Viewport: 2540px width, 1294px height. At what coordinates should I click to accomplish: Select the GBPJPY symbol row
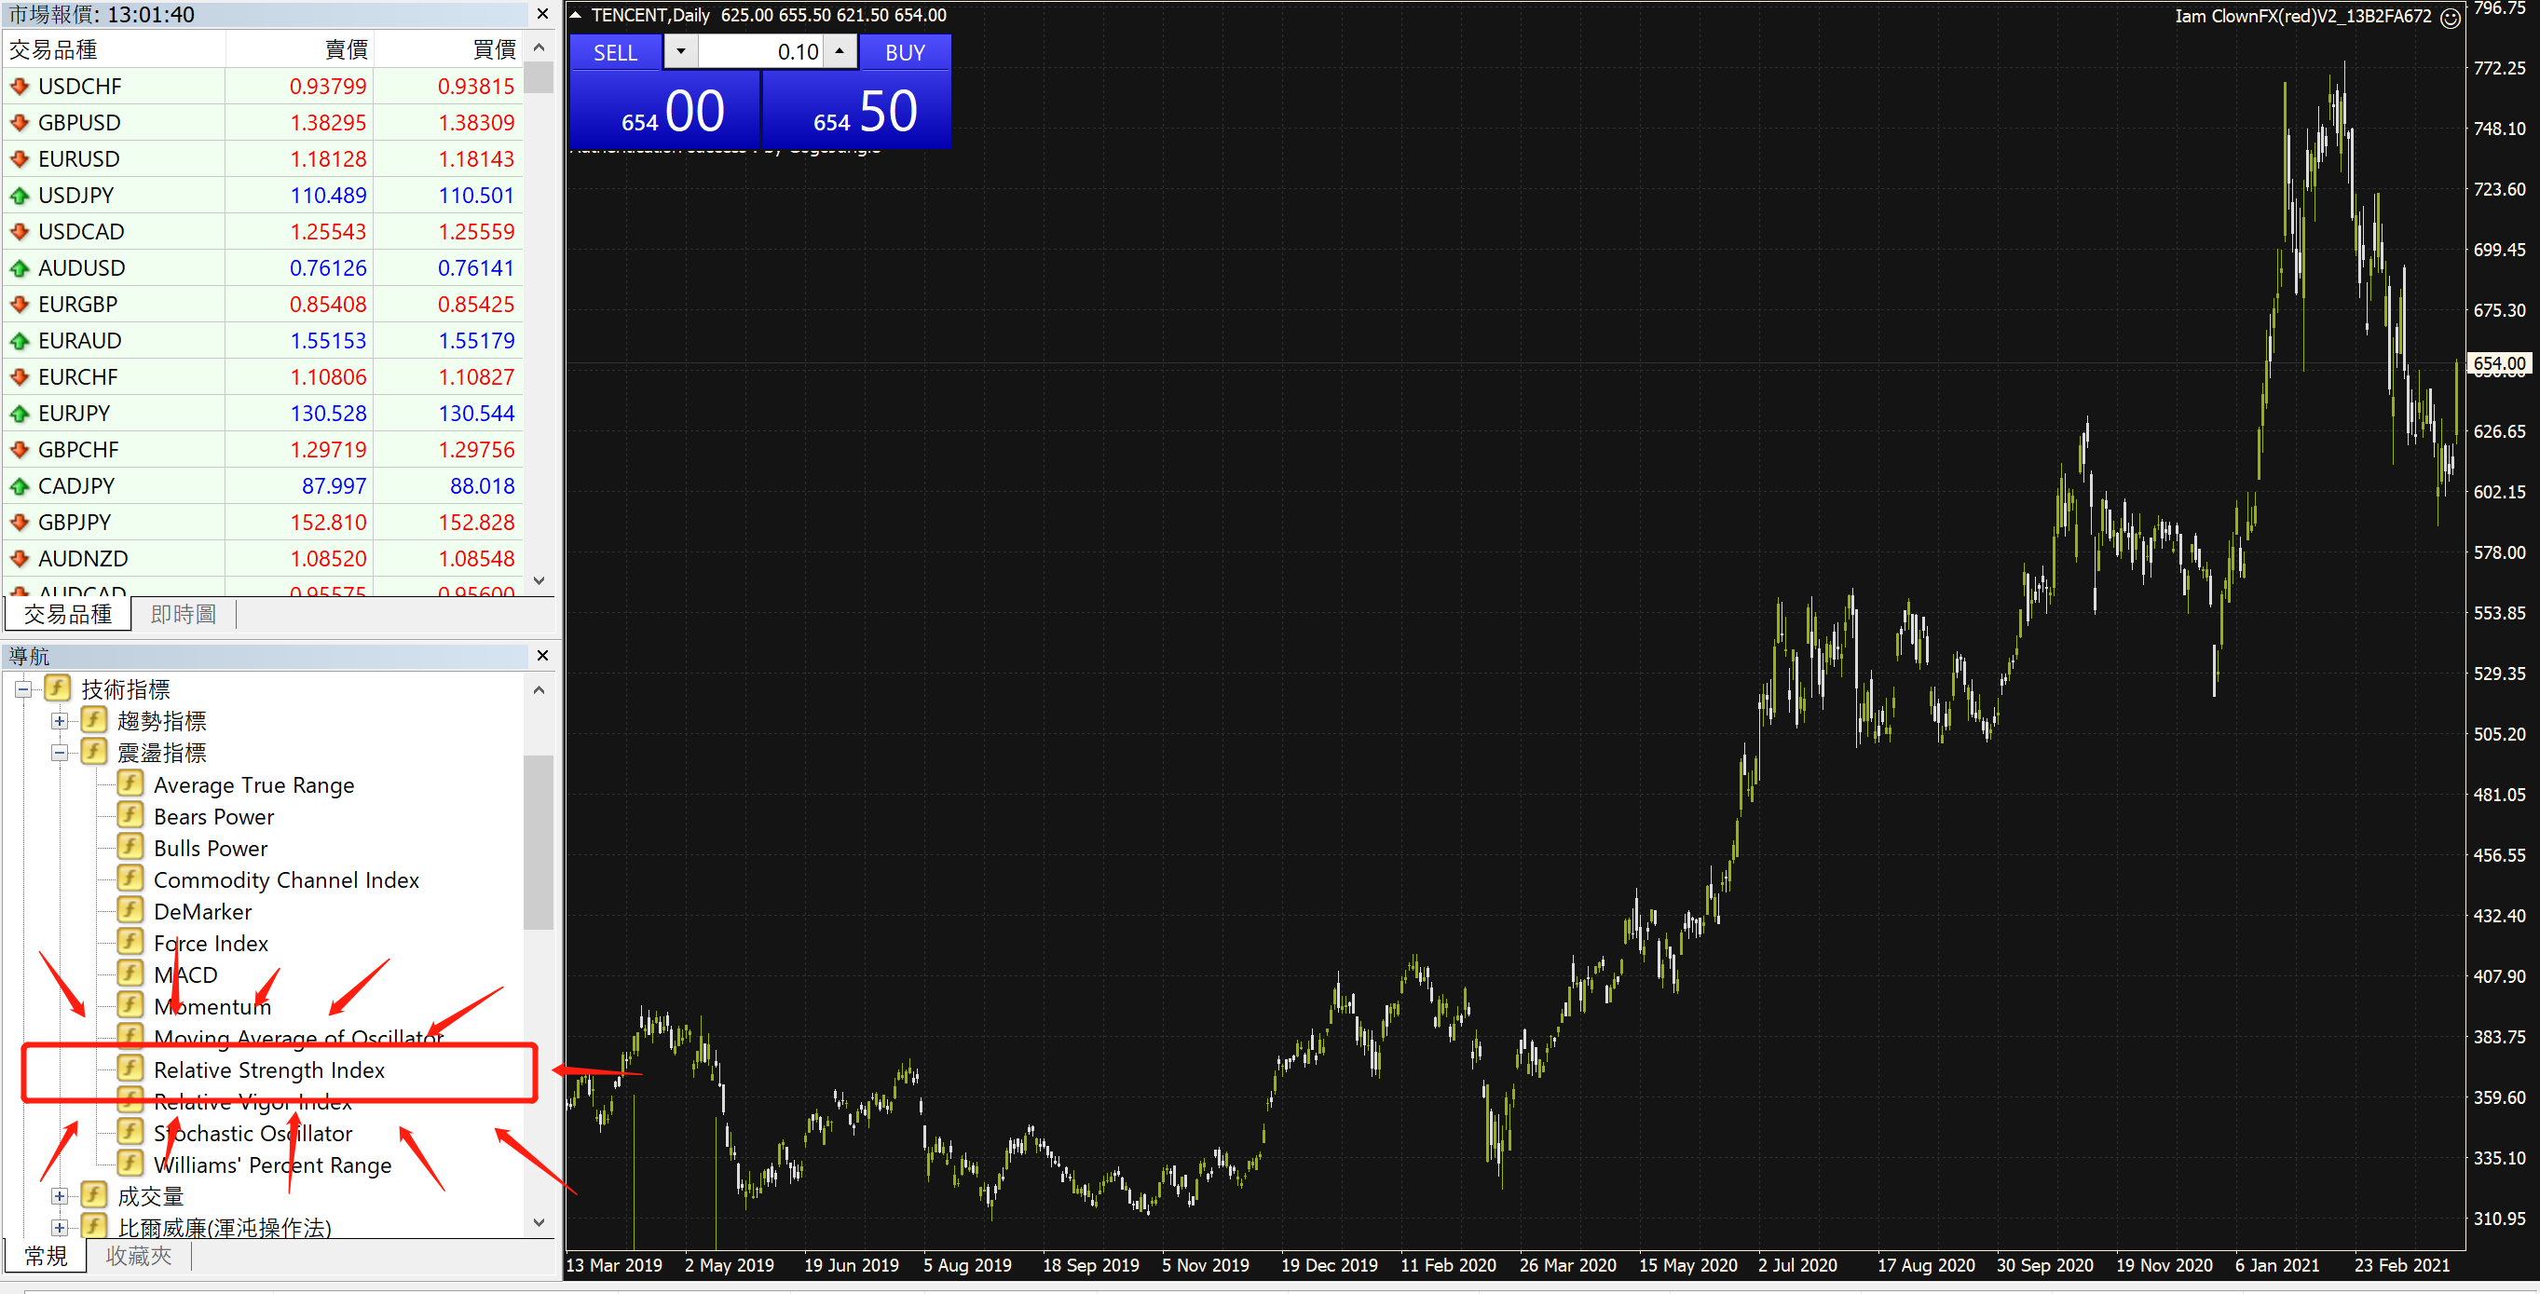click(264, 523)
